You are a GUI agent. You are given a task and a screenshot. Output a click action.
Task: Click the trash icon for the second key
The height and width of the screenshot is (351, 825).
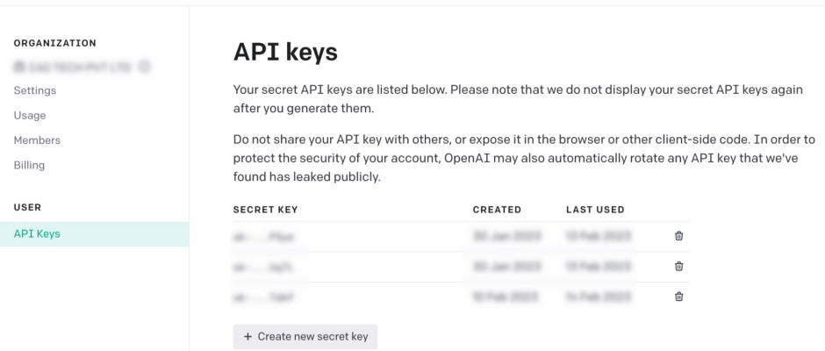678,267
